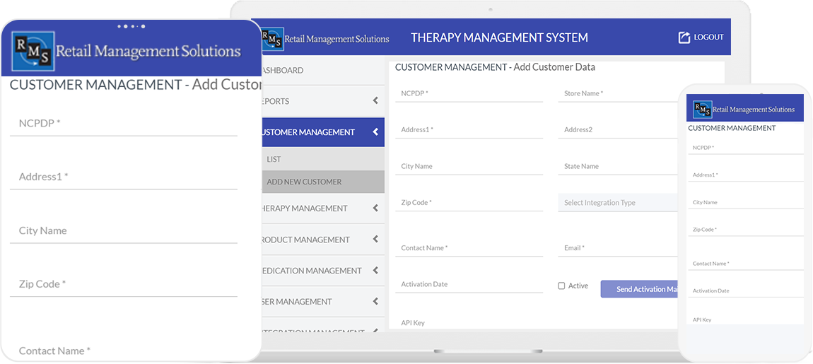The image size is (813, 364).
Task: Focus the Activation Date field on laptop
Action: pyautogui.click(x=469, y=284)
